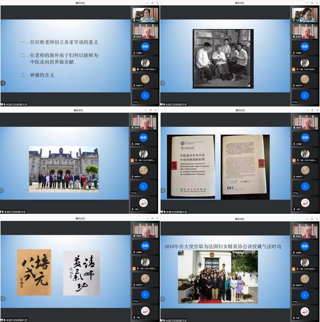Open the side panel handle on the calligraphy slide

(3, 298)
